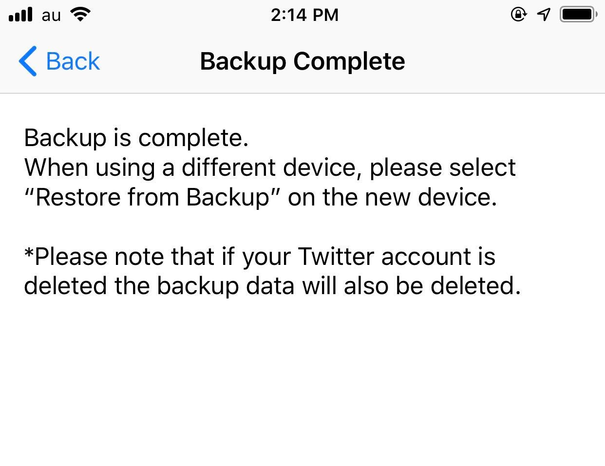Click the rotation lock status icon

(518, 15)
